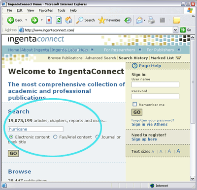Click the Print printer icon
197x190 pixels.
click(x=151, y=20)
